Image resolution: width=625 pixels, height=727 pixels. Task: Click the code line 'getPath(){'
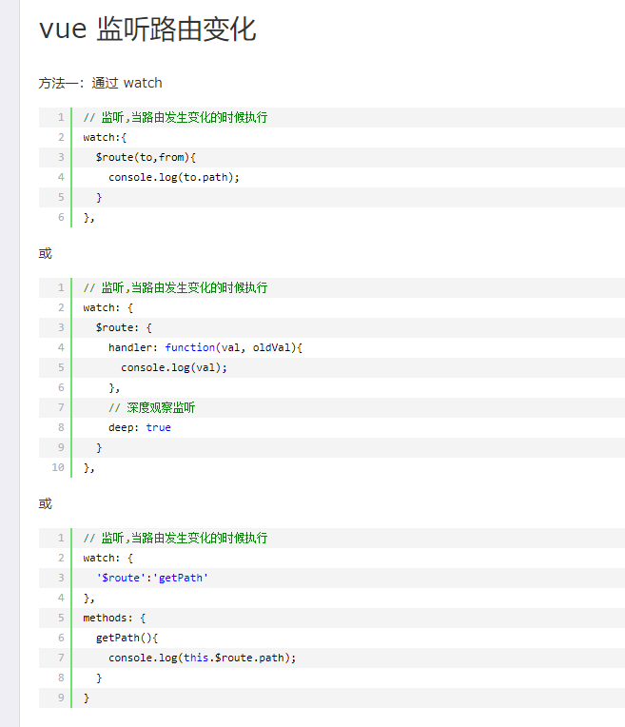(127, 638)
